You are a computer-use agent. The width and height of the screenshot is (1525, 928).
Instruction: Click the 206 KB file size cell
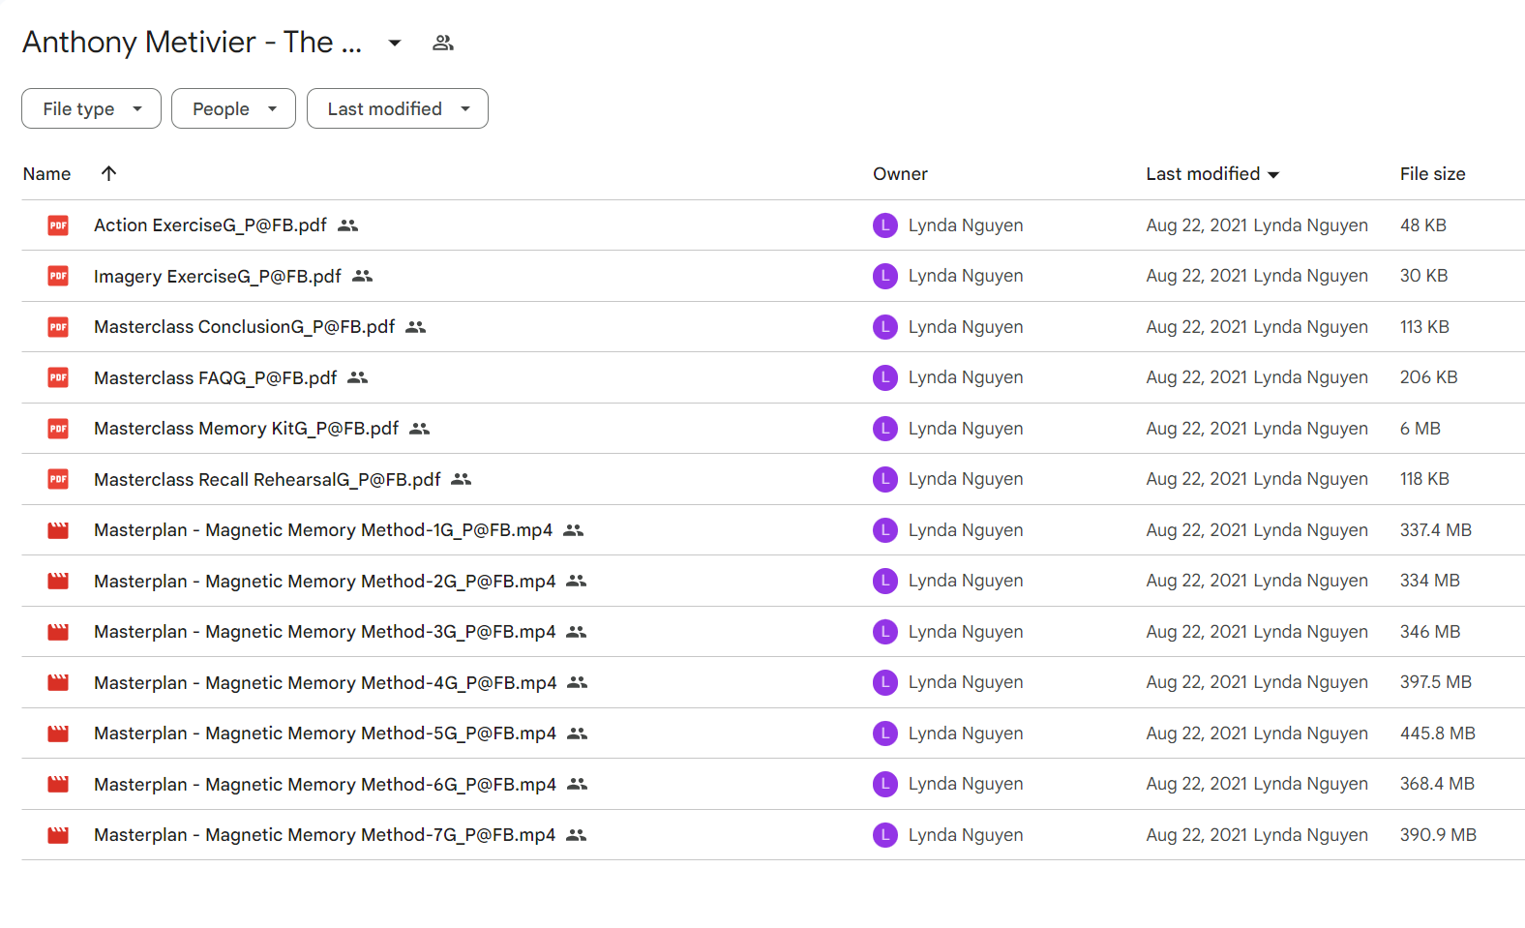tap(1428, 377)
